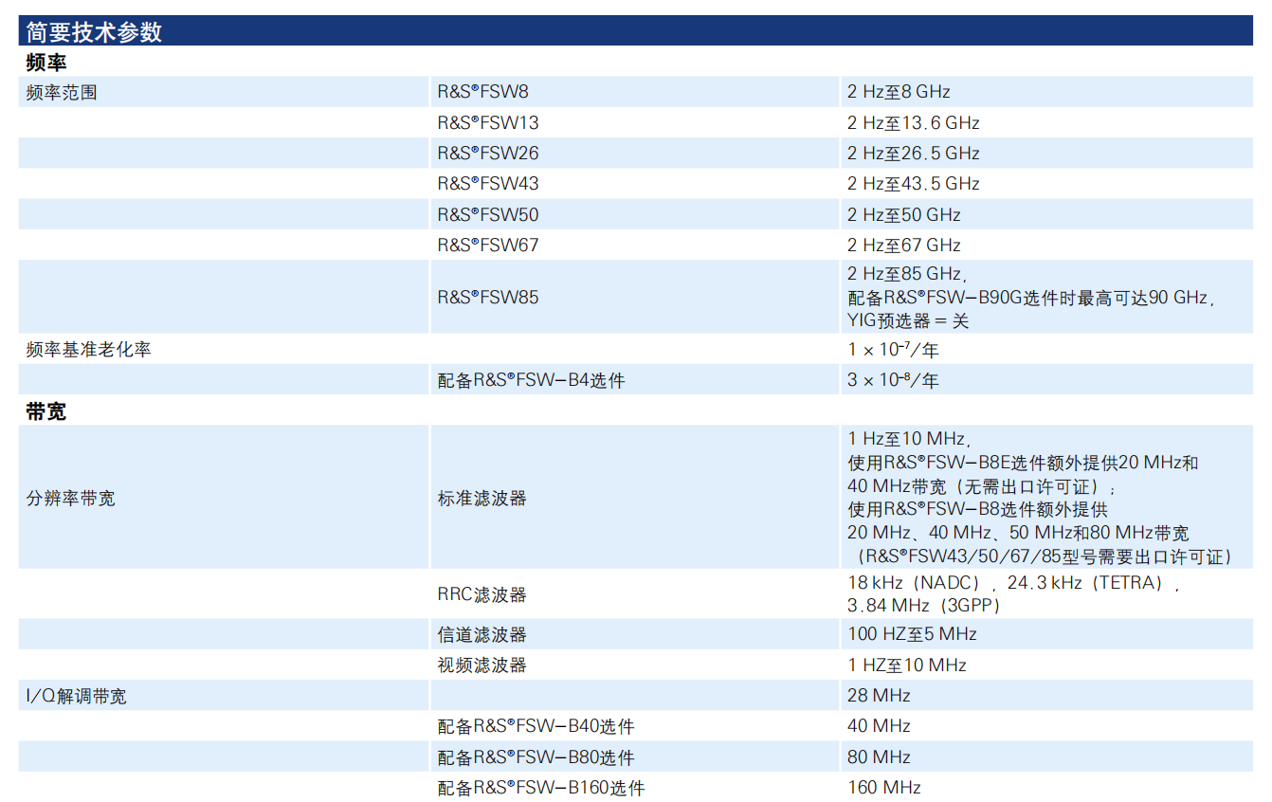Select the R&S FSW50 model cell
This screenshot has width=1272, height=802.
point(487,215)
